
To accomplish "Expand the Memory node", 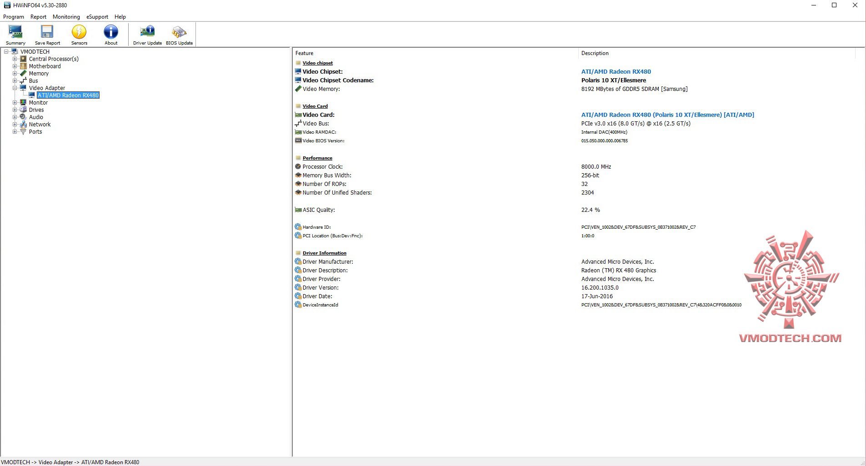I will (15, 74).
